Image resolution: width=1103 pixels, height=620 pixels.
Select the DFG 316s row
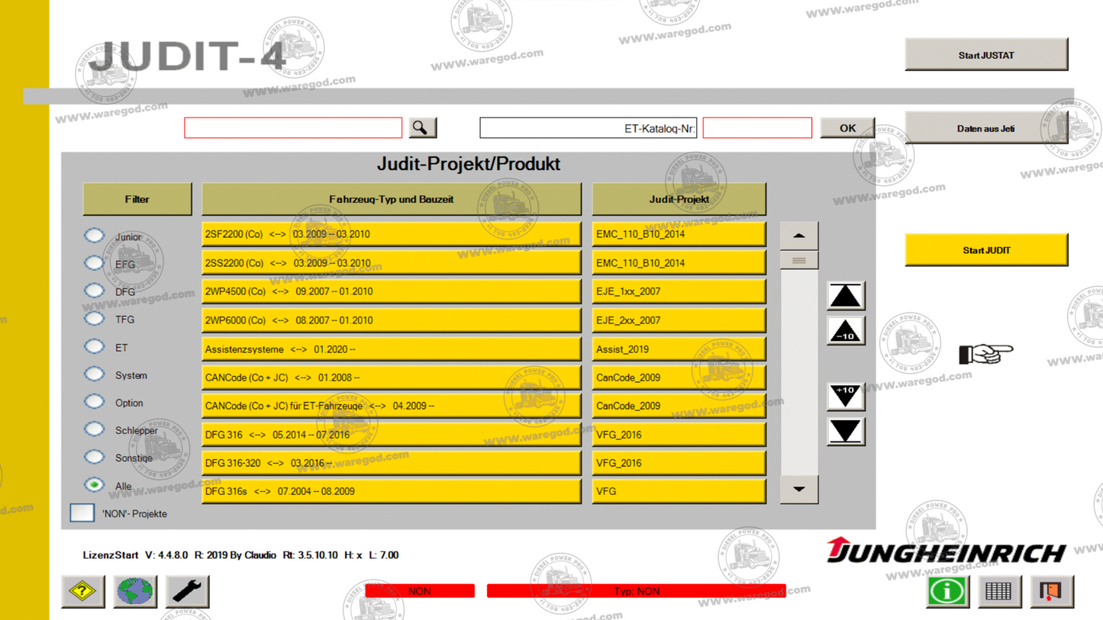coord(392,491)
